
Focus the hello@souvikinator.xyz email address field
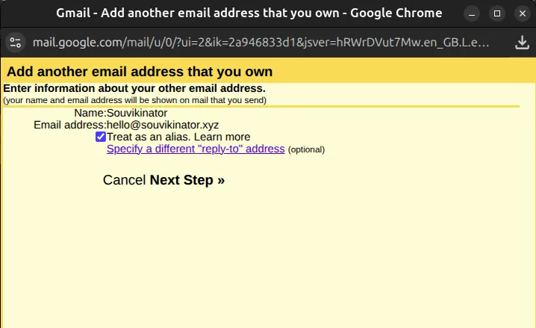[x=163, y=125]
